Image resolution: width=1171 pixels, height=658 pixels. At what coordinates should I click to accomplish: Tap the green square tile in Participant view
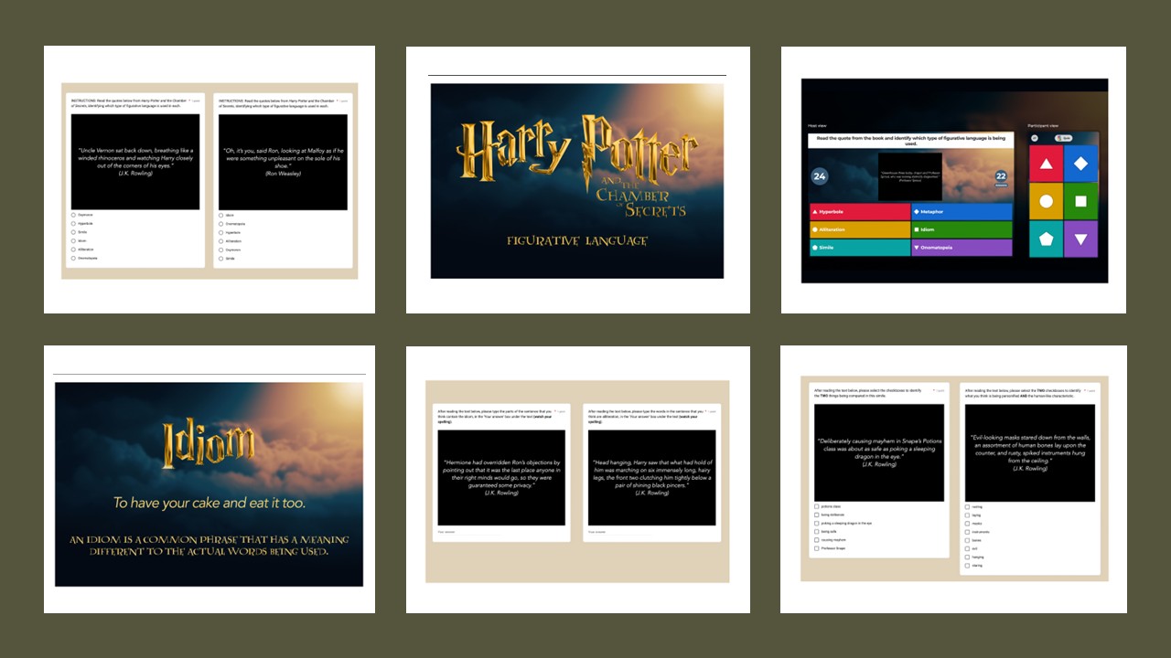click(1080, 201)
